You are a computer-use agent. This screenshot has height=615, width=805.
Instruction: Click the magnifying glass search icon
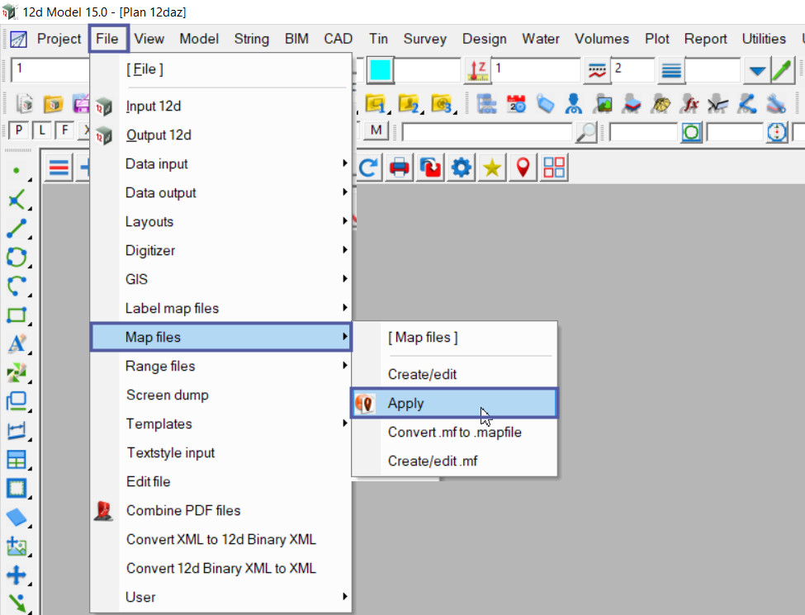click(585, 132)
